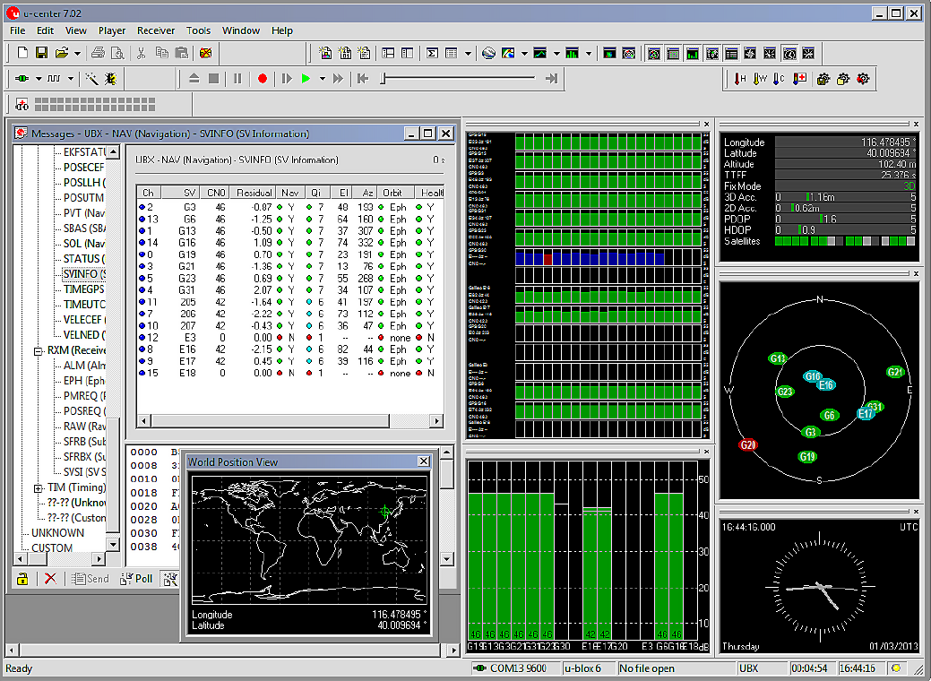Click the Hotstart 'H' receiver icon
The width and height of the screenshot is (931, 681).
(740, 79)
